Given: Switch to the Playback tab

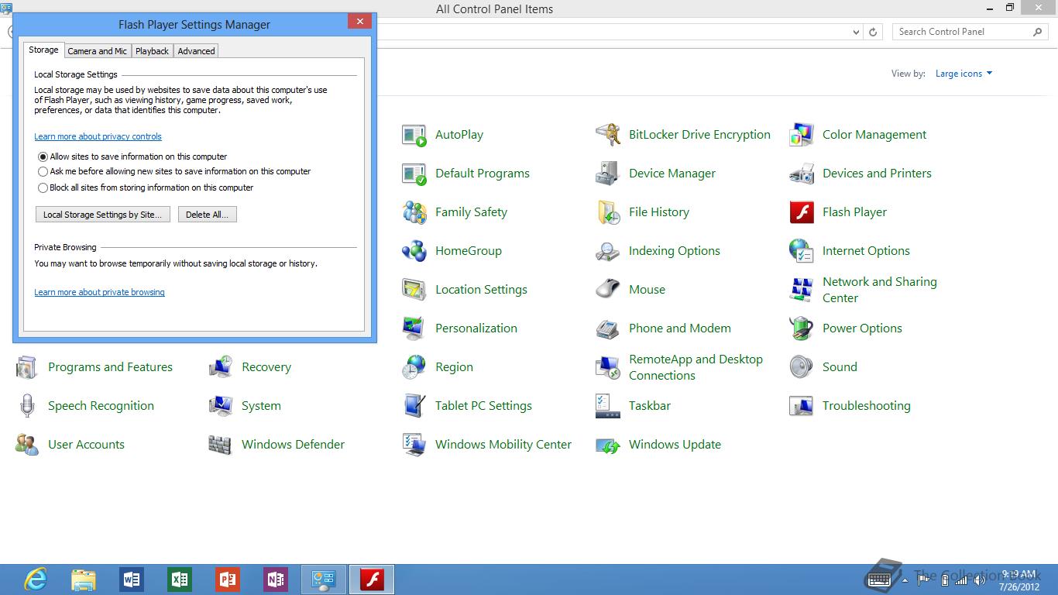Looking at the screenshot, I should pyautogui.click(x=152, y=51).
